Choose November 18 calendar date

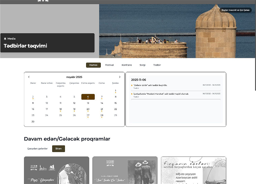(x=60, y=109)
